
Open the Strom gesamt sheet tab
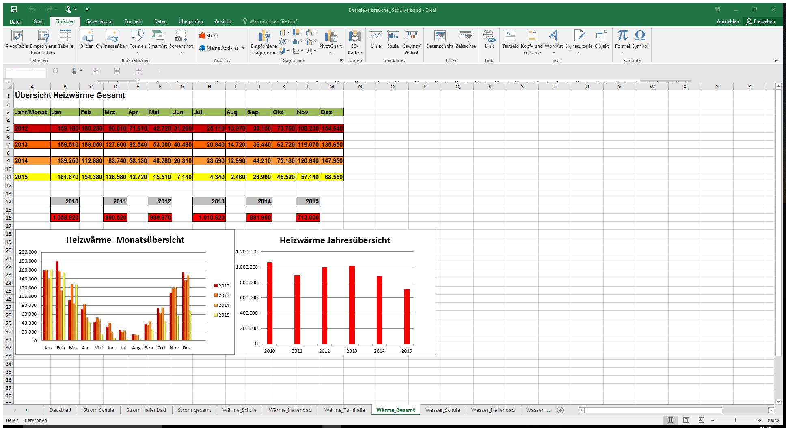tap(194, 410)
